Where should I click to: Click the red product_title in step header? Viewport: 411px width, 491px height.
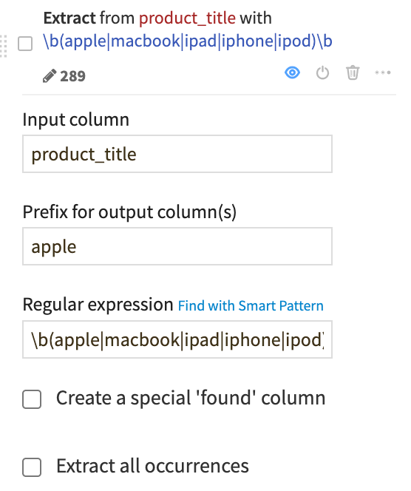(x=187, y=18)
